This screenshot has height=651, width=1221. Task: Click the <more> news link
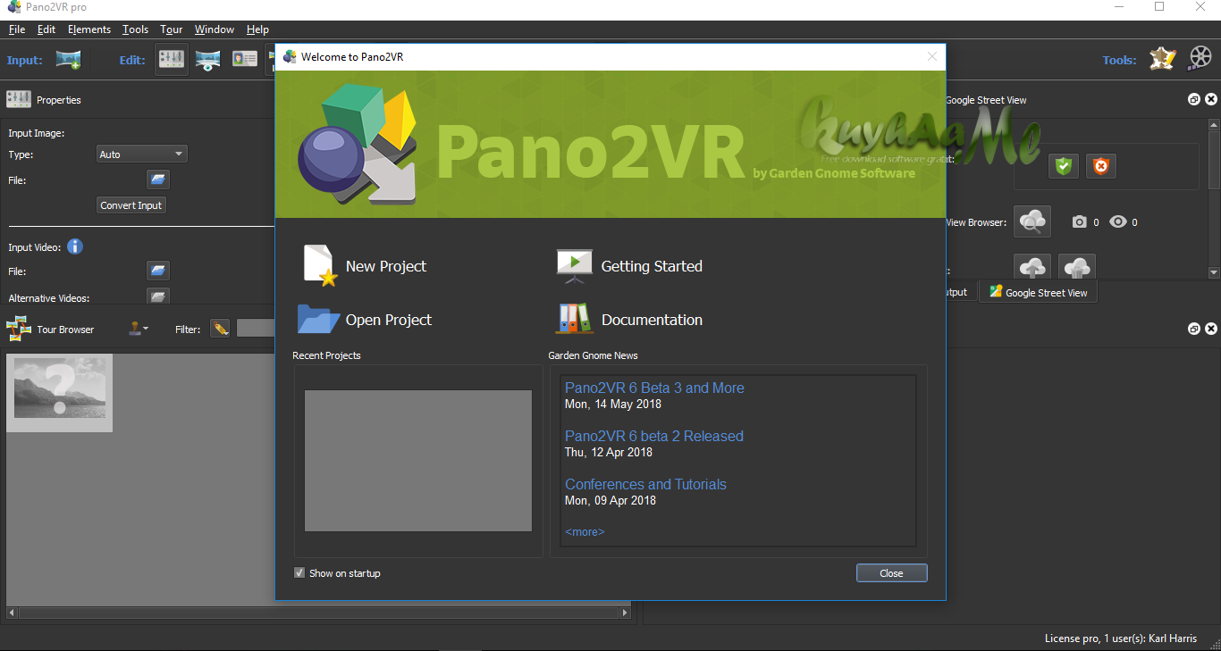click(585, 532)
